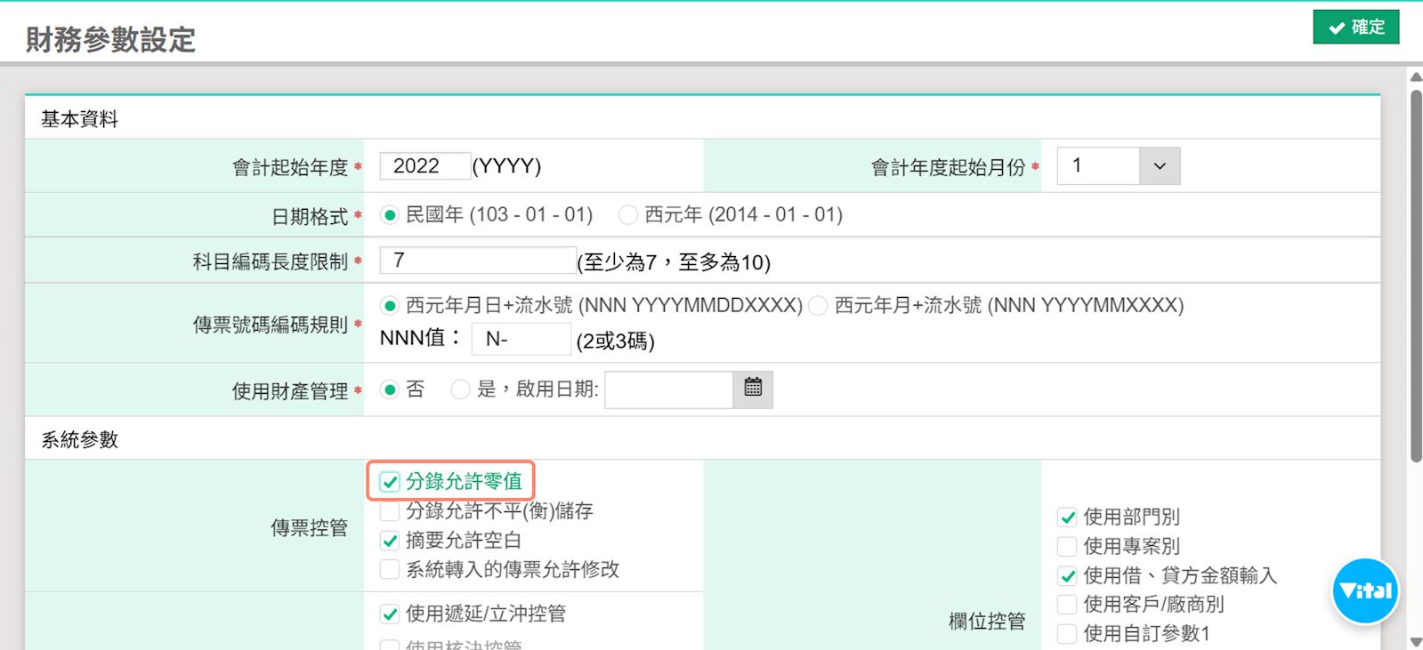1423x650 pixels.
Task: Uncheck the 分錄允許零值 checkbox
Action: 390,482
